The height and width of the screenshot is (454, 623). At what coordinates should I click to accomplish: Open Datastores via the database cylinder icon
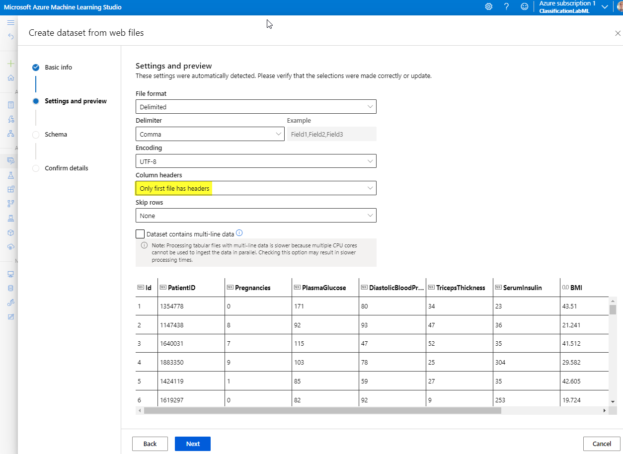point(10,288)
